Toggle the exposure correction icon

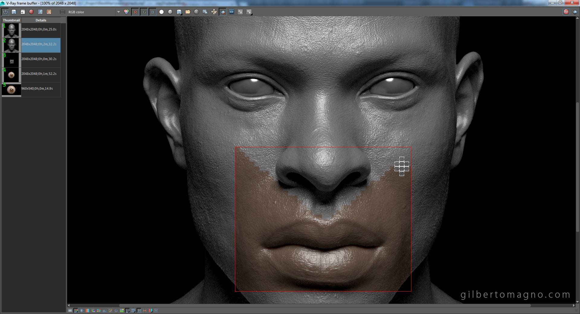tap(116, 310)
